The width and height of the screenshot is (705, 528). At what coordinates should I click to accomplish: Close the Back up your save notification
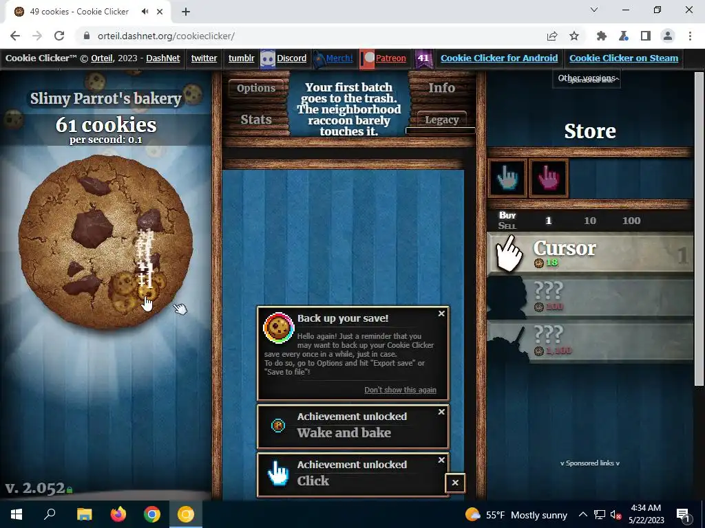point(441,313)
